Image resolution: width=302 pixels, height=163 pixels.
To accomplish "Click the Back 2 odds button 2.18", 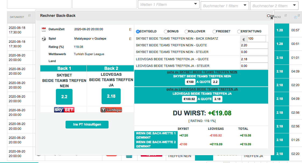I will coord(111,96).
